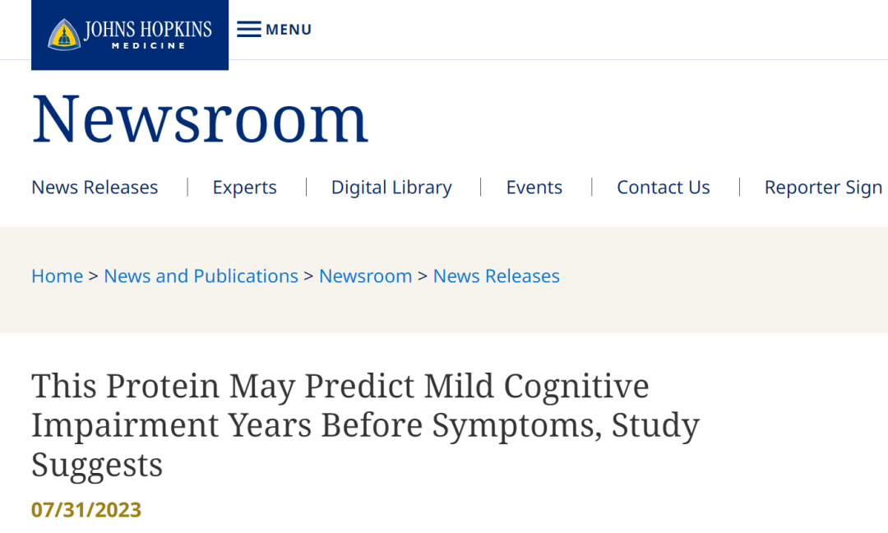
Task: Click the MEDICINE text in the logo
Action: tap(148, 46)
